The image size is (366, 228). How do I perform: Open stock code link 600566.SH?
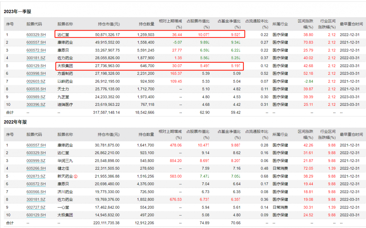click(x=36, y=192)
